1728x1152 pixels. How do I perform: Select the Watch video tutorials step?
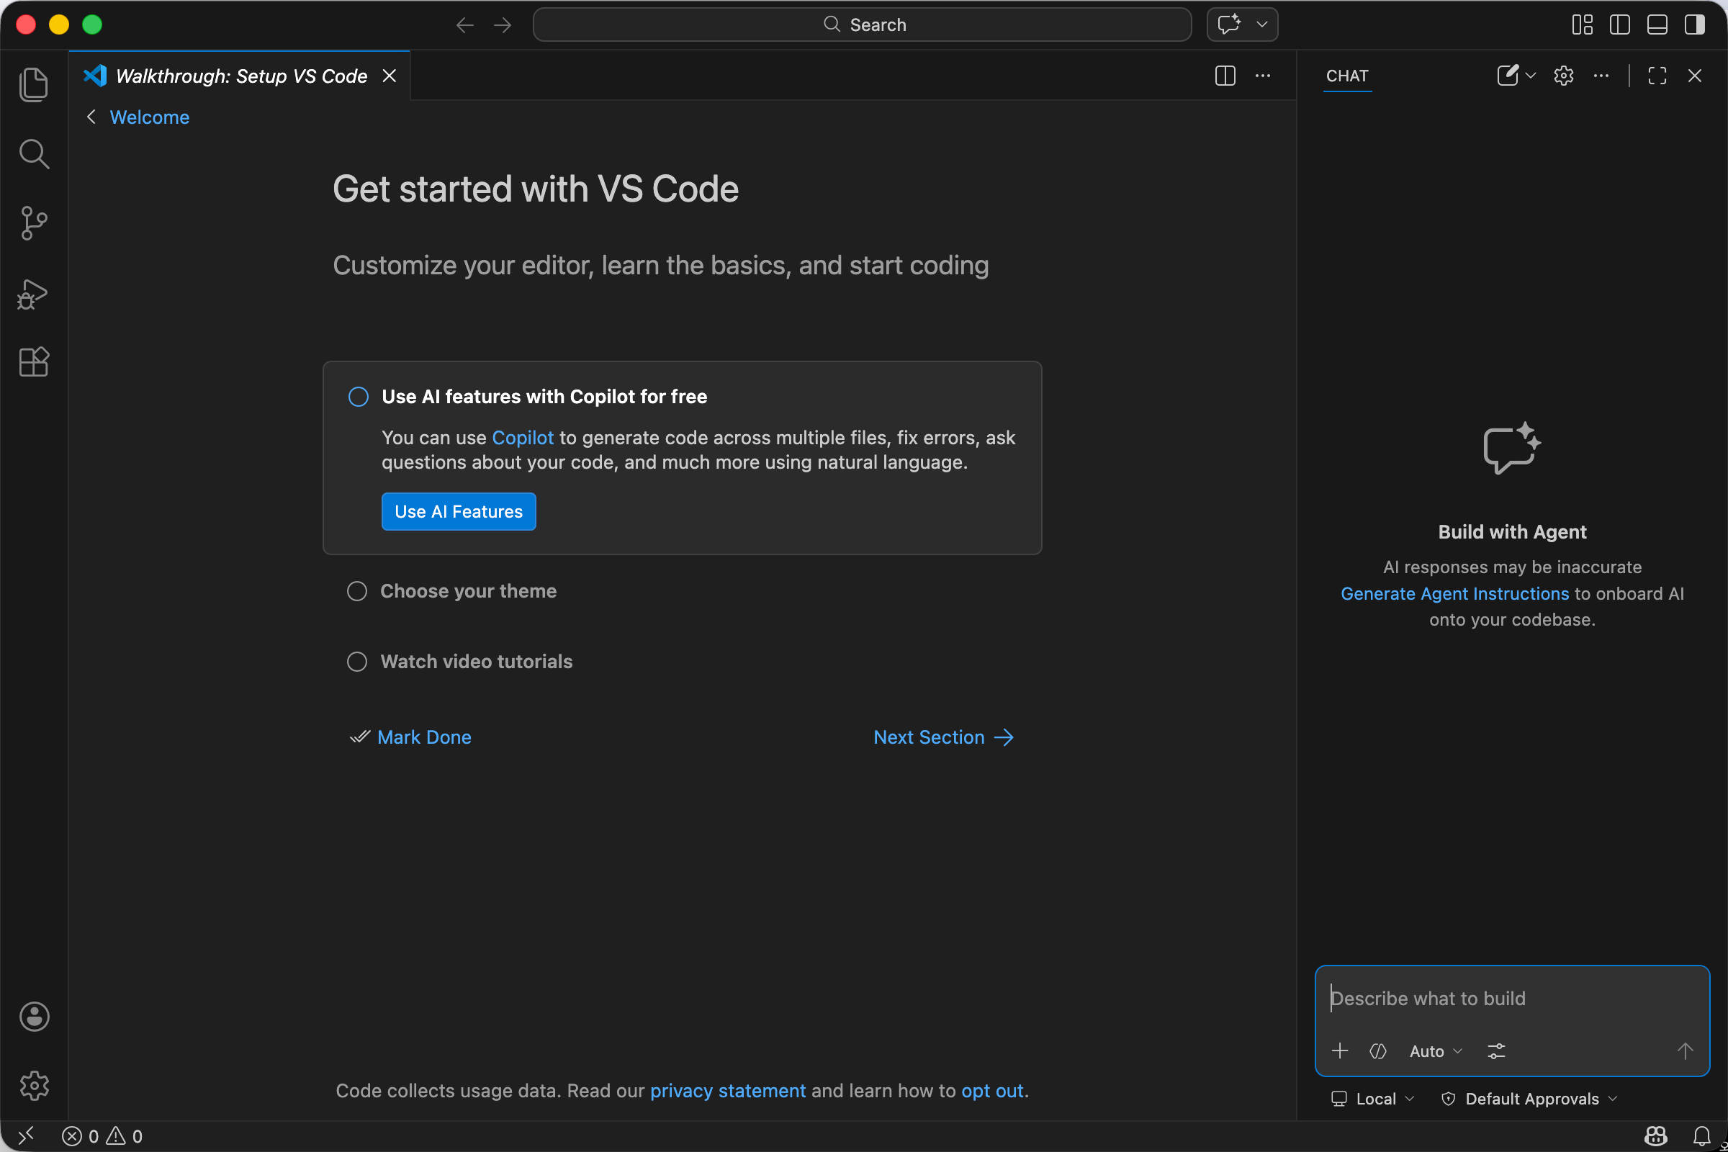475,662
